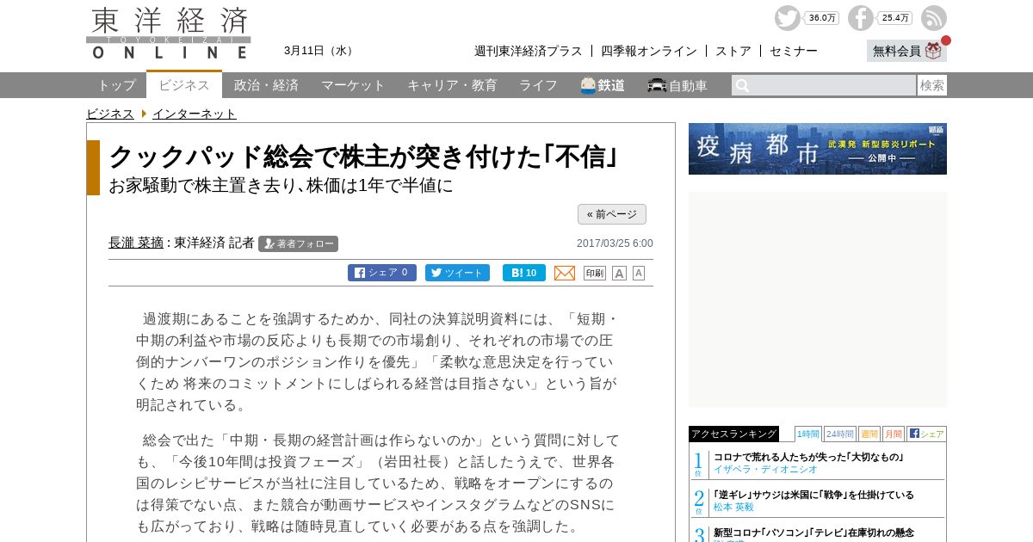Image resolution: width=1033 pixels, height=542 pixels.
Task: Open the 36.0万 Twitter follower count
Action: click(821, 18)
